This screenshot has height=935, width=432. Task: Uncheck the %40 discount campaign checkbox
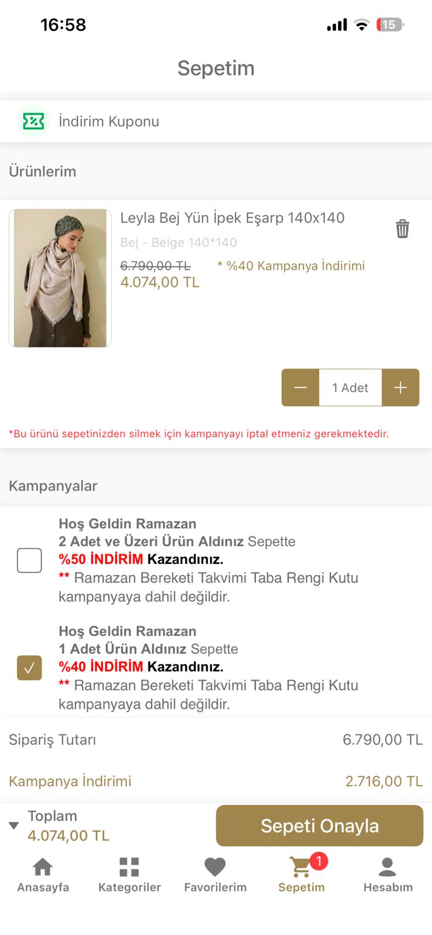29,668
